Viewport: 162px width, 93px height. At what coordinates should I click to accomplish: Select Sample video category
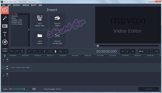point(17,20)
